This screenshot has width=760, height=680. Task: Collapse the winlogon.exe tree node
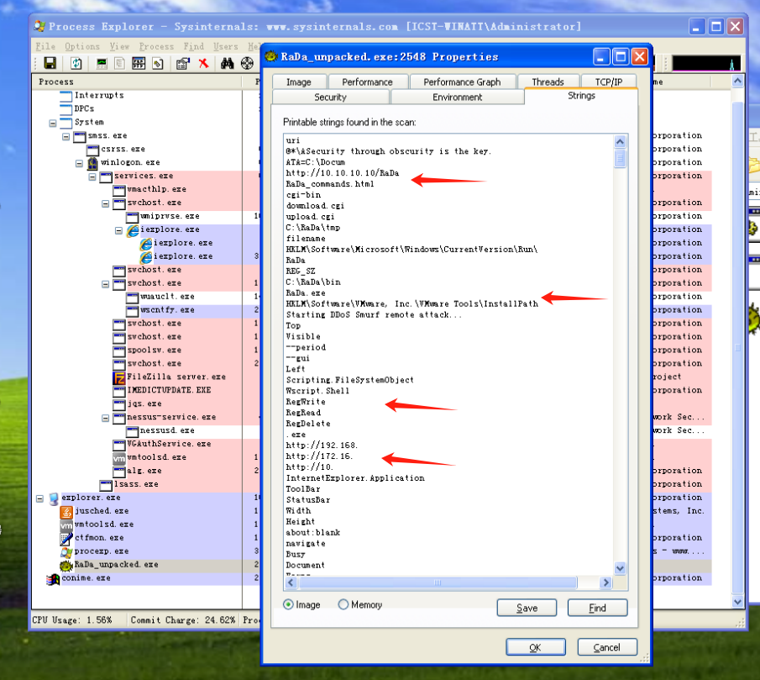coord(79,163)
